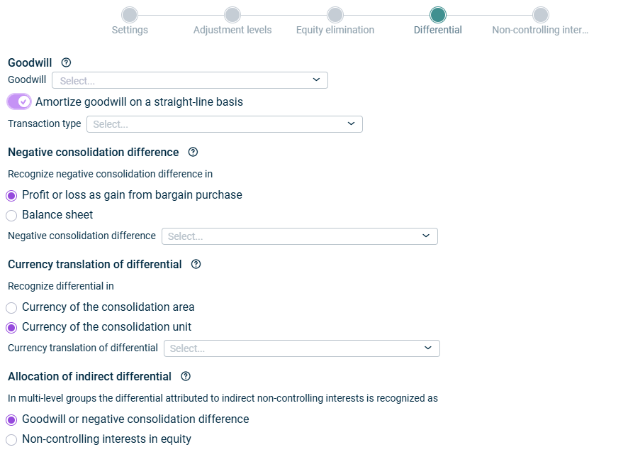This screenshot has width=628, height=457.
Task: Go to the Differential step label
Action: [438, 30]
